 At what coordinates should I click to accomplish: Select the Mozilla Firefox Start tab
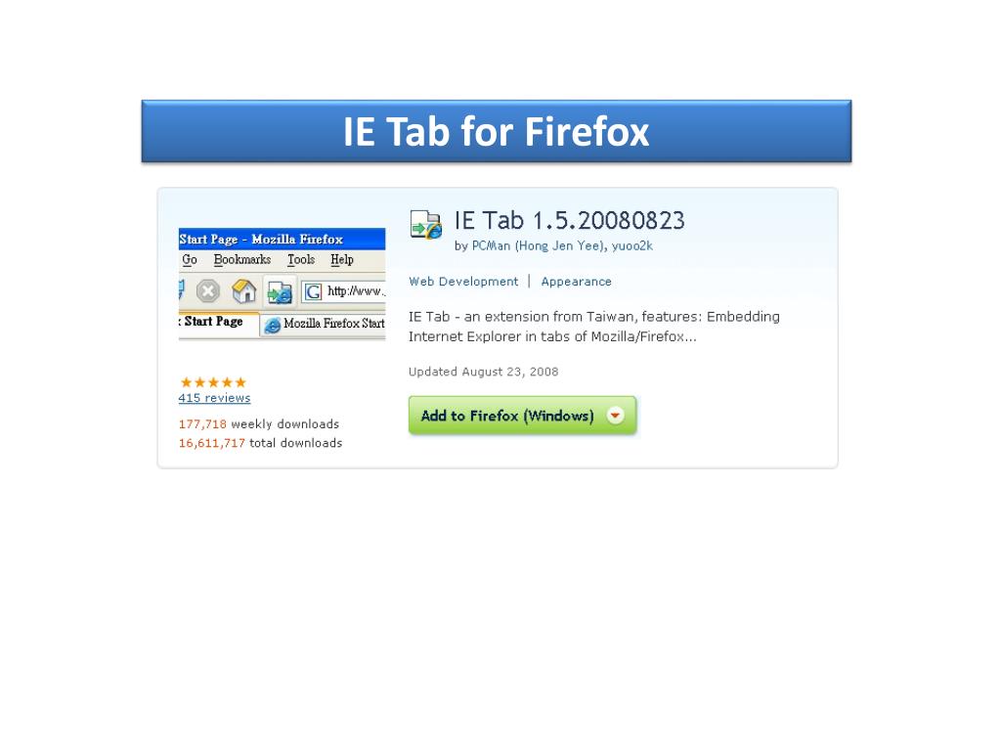325,325
